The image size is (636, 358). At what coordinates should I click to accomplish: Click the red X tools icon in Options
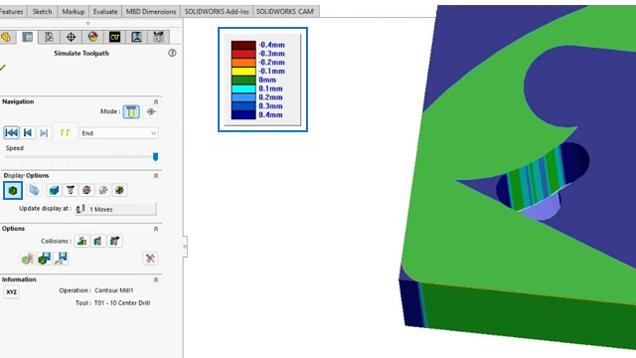(x=150, y=259)
